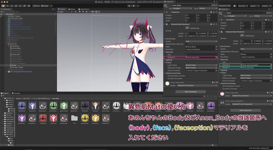This screenshot has width=273, height=150.
Task: Disable the left Skinned Mesh Renderer checkbox
Action: tap(169, 24)
